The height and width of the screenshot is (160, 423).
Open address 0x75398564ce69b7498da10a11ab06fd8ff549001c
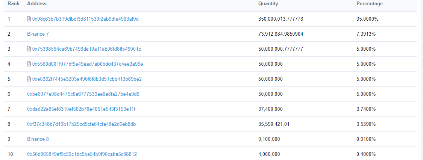tap(86, 49)
